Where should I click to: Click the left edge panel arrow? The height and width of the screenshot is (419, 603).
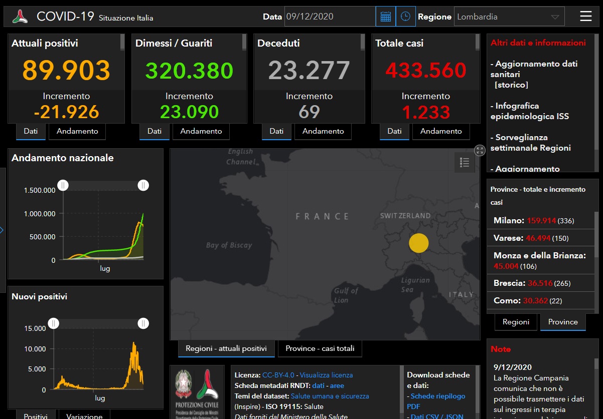[2, 230]
